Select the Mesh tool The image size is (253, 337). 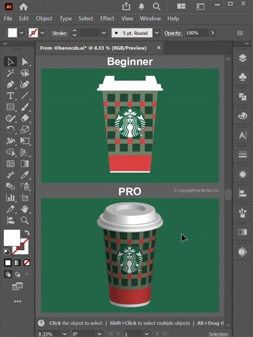pos(10,163)
